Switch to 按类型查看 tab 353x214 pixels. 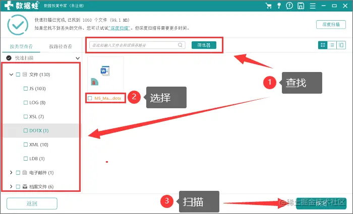(21, 46)
